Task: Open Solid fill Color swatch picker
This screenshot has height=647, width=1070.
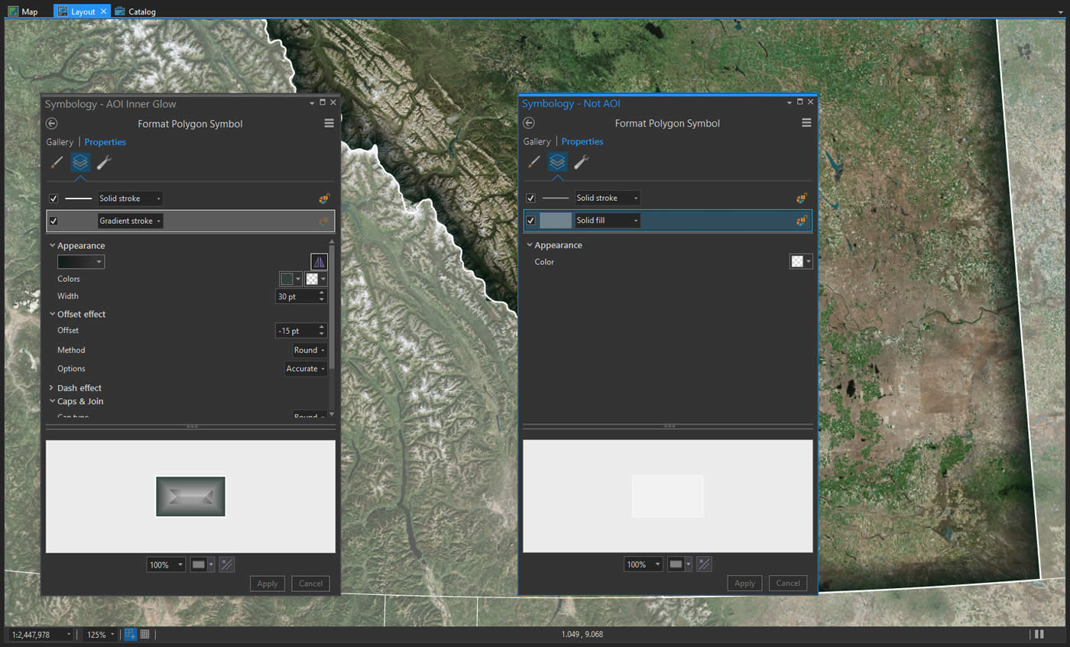Action: click(x=800, y=262)
